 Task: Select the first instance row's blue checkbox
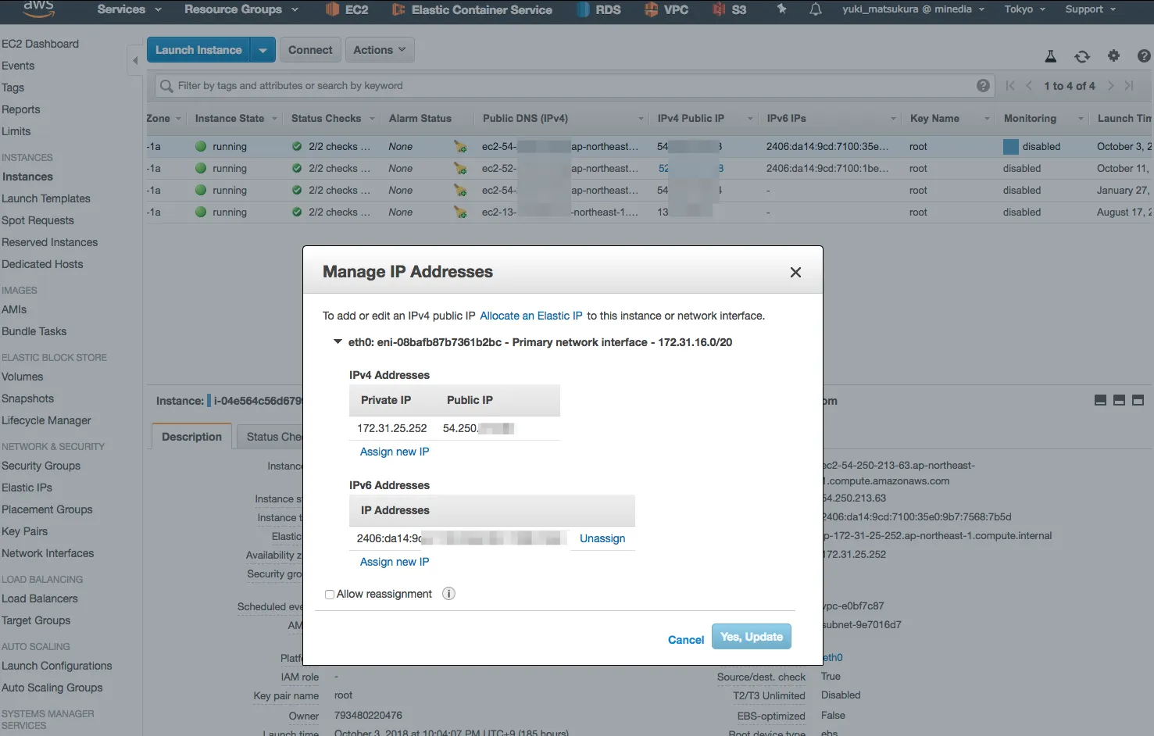pos(1010,147)
